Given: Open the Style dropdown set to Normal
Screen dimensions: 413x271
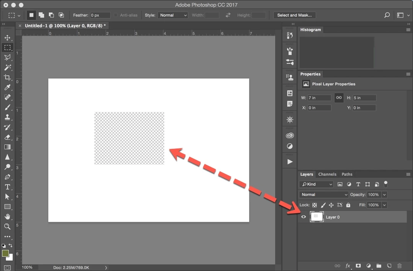Looking at the screenshot, I should pos(173,15).
